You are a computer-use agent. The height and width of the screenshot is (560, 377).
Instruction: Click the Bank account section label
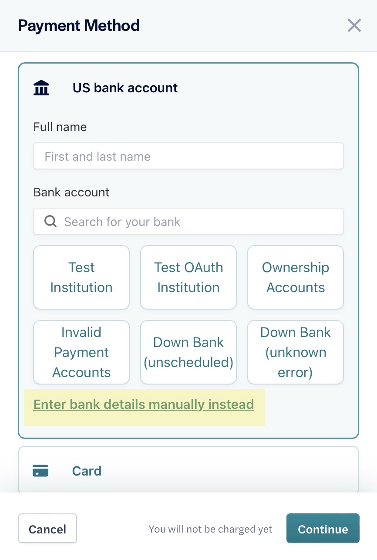point(71,192)
